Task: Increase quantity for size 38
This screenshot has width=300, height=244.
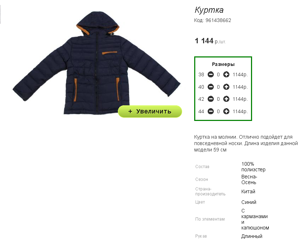Action: tap(226, 74)
